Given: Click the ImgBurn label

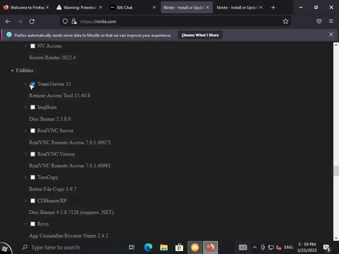Looking at the screenshot, I should coord(47,107).
